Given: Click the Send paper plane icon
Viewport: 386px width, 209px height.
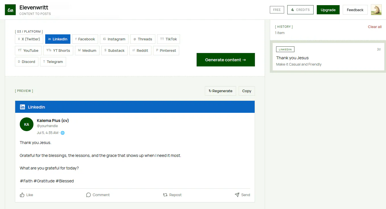Looking at the screenshot, I should (x=237, y=195).
